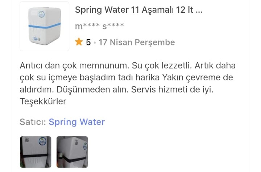Viewport: 261px width, 172px height.
Task: Click the orange star rating icon
Action: coord(79,42)
